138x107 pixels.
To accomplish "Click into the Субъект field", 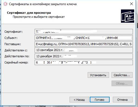I will pyautogui.click(x=84, y=38).
